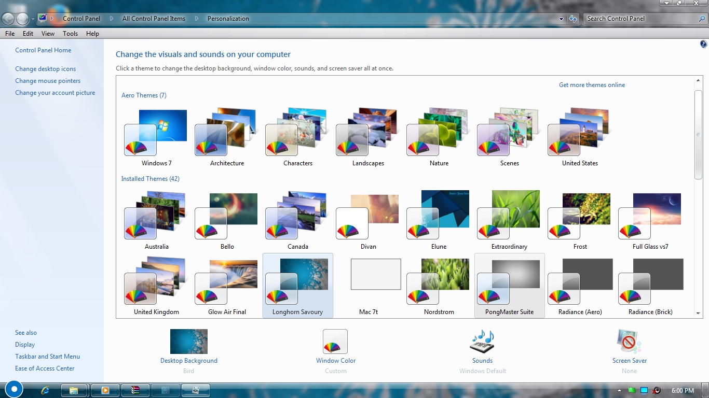Open the Help menu
The height and width of the screenshot is (398, 709).
[x=92, y=34]
